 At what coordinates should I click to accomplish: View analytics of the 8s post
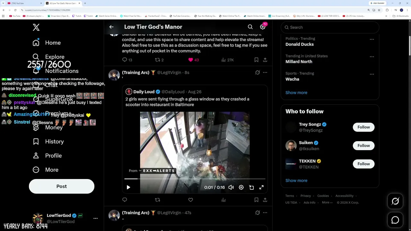(223, 200)
